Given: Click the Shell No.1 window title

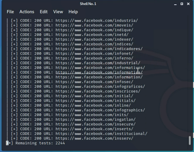Looking at the screenshot, I should (88, 4).
